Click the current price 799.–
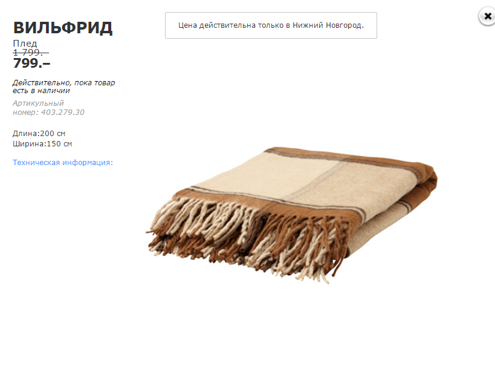495x372 pixels. (x=31, y=64)
